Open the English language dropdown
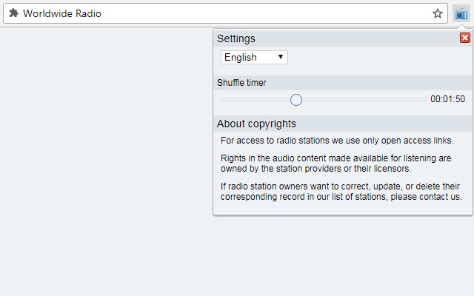Image resolution: width=474 pixels, height=296 pixels. [x=253, y=57]
